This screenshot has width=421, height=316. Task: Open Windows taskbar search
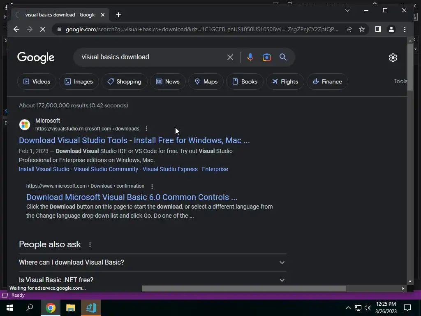pyautogui.click(x=30, y=308)
